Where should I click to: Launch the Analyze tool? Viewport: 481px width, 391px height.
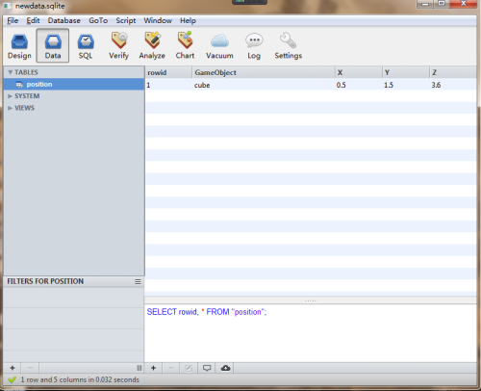[152, 46]
